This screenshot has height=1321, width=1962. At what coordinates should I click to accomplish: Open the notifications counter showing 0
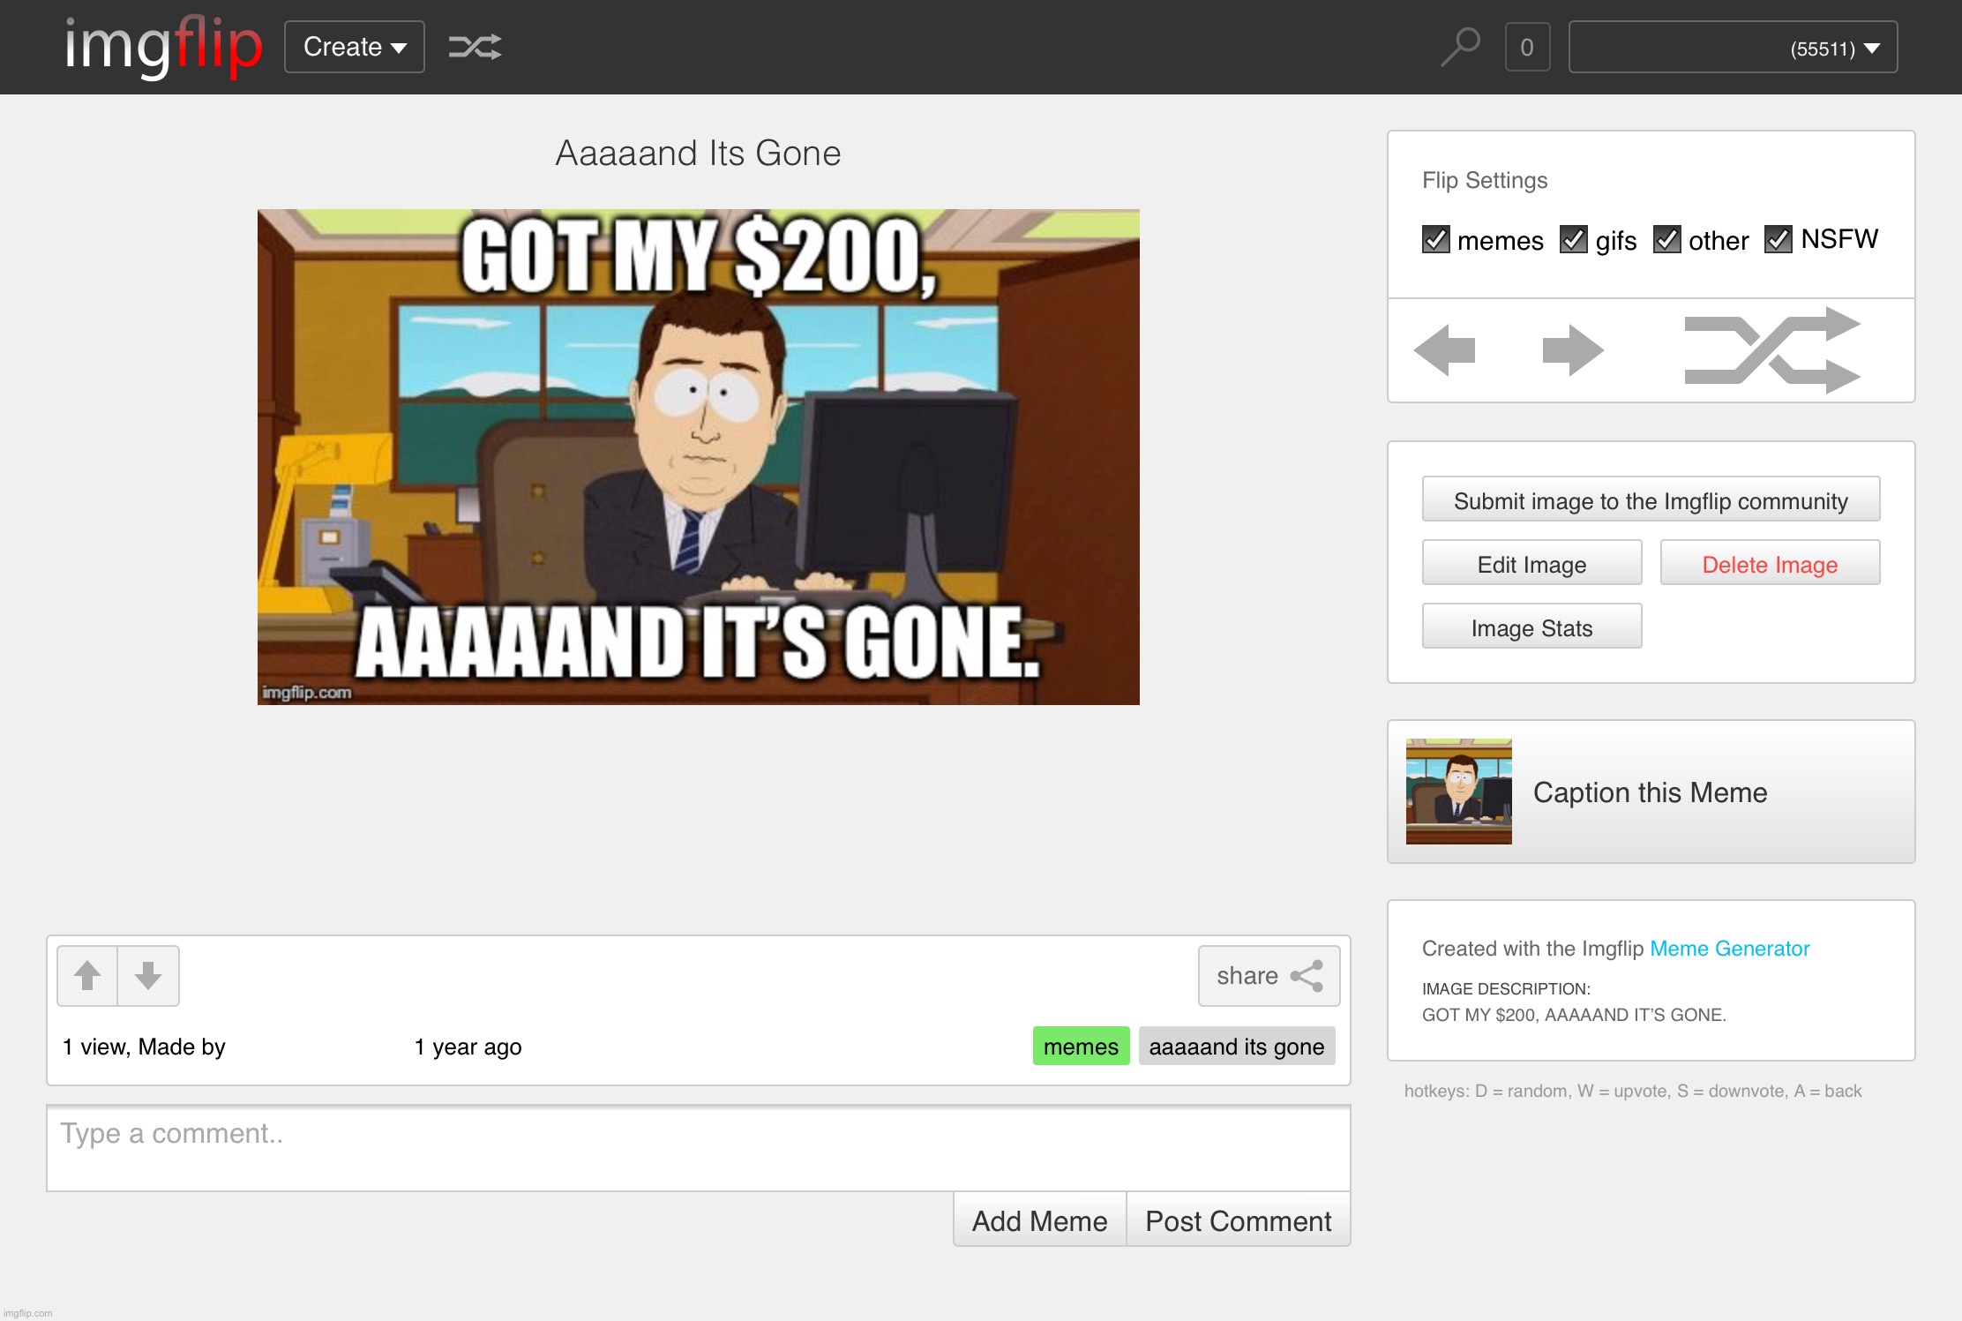[x=1527, y=47]
